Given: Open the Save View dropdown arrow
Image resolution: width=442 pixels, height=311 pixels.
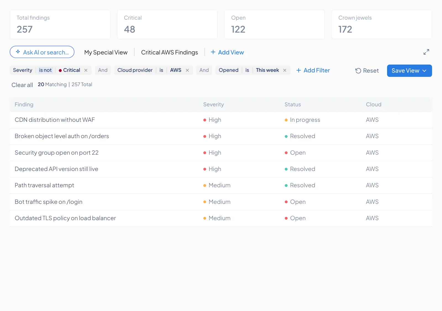Looking at the screenshot, I should click(424, 71).
